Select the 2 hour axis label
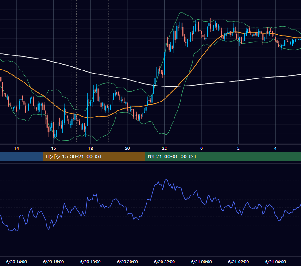Image resolution: width=301 pixels, height=266 pixels. click(x=239, y=149)
